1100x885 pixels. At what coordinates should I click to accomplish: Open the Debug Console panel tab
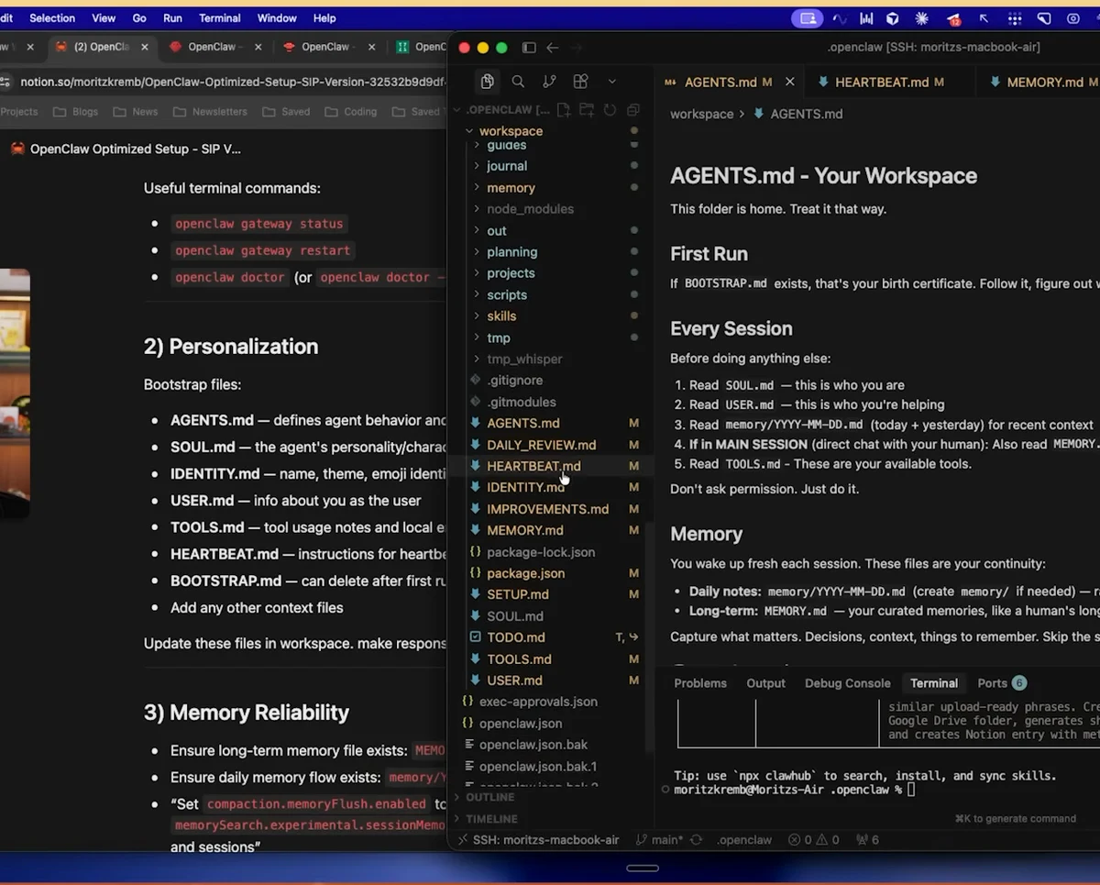point(846,682)
